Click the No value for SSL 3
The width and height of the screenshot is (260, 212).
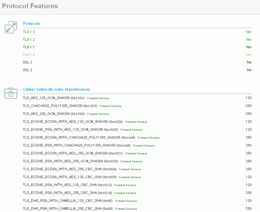[249, 62]
